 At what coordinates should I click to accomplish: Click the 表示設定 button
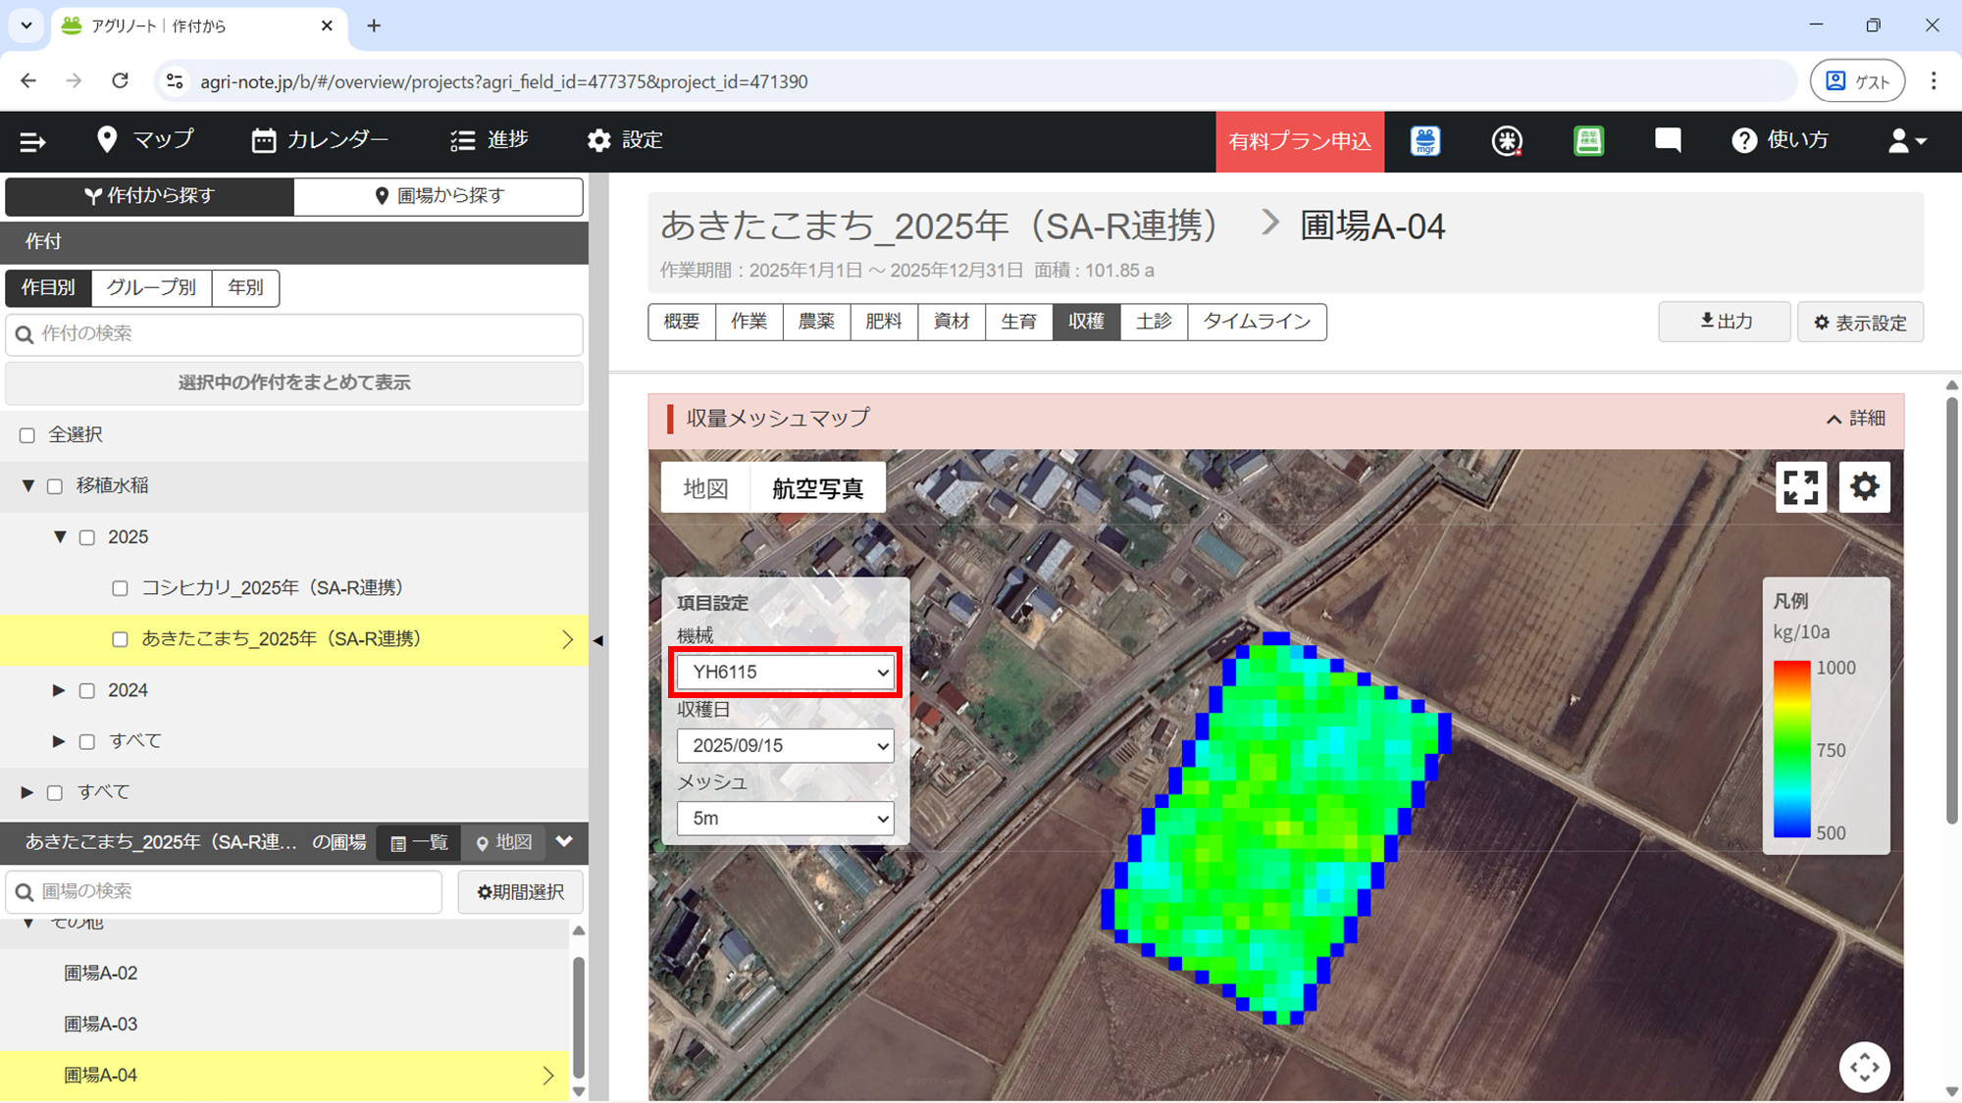point(1860,323)
